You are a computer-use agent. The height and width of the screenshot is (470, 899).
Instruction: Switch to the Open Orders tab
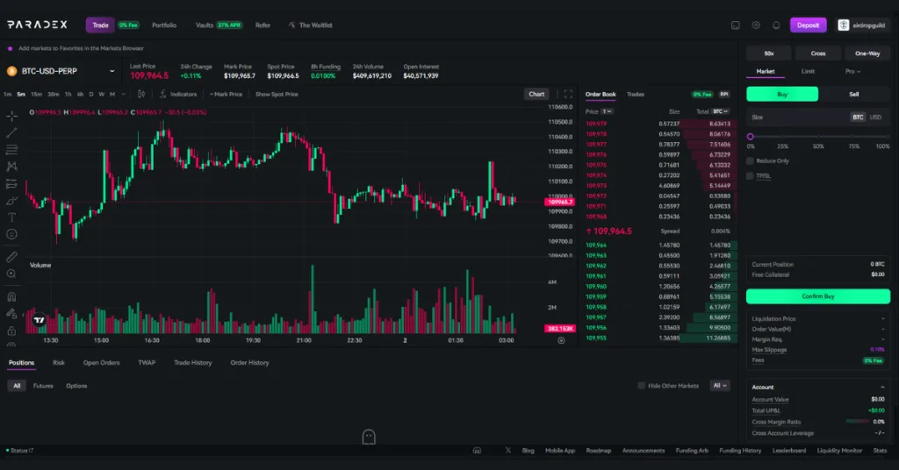point(101,362)
